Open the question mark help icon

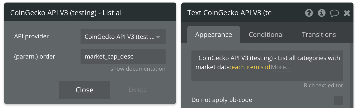click(309, 13)
